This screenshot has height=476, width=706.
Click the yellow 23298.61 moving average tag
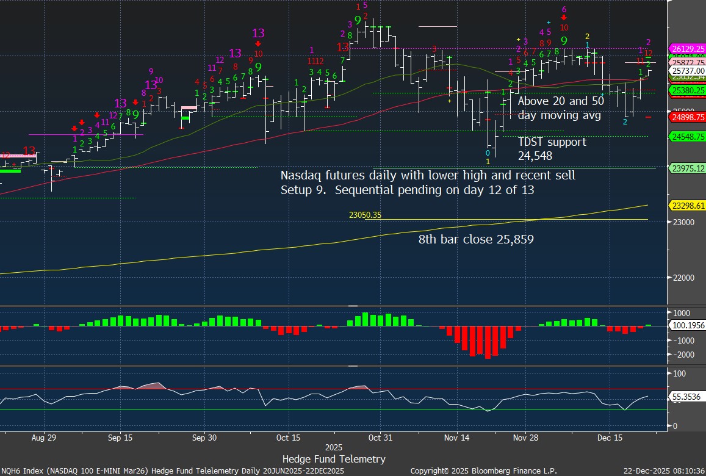click(x=688, y=206)
